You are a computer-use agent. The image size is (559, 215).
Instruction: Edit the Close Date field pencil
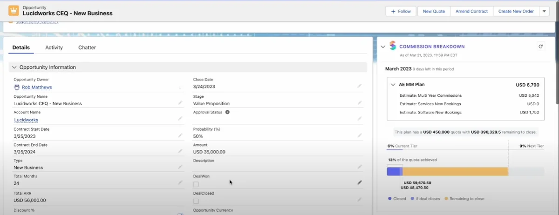pos(360,86)
